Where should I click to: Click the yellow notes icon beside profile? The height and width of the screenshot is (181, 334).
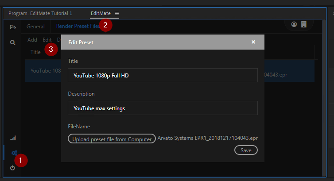304,24
